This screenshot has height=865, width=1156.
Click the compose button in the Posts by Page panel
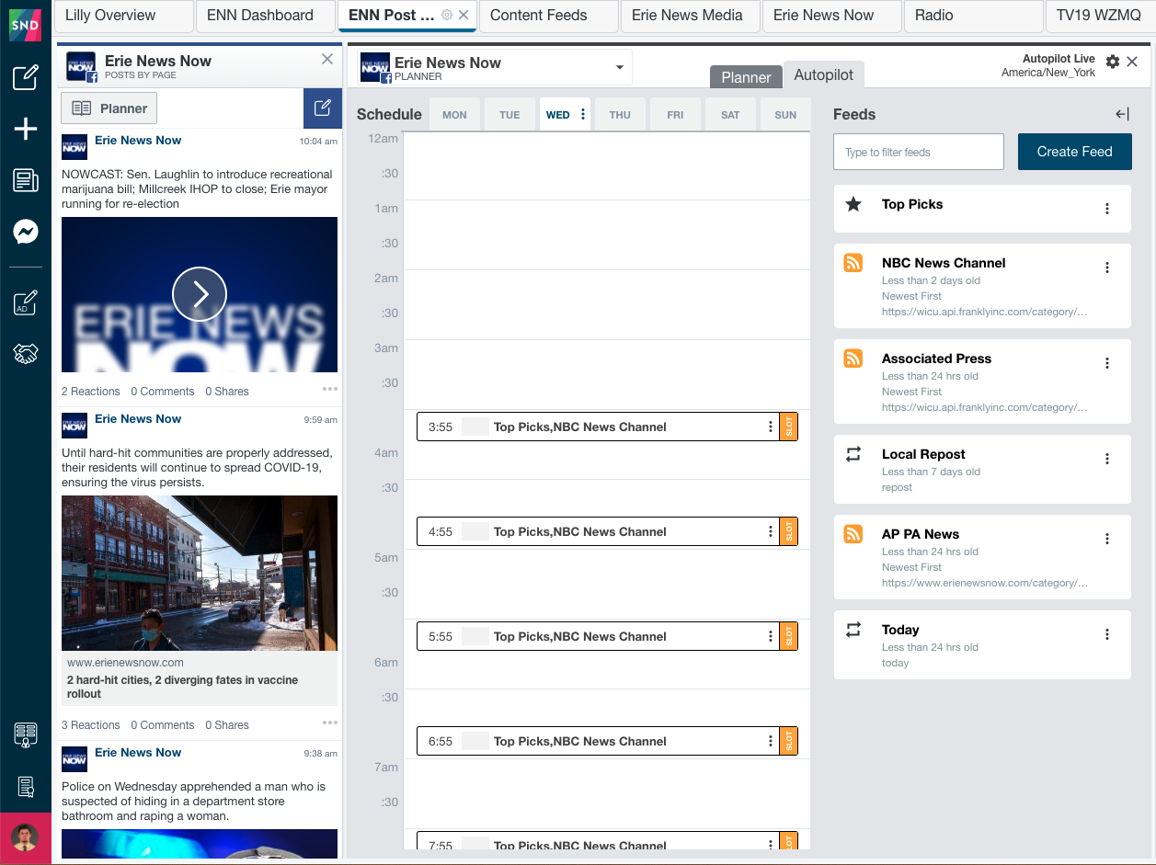tap(323, 108)
